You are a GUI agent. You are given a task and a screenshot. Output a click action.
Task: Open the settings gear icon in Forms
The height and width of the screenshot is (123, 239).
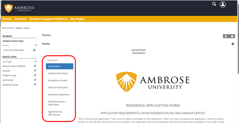pos(226,36)
